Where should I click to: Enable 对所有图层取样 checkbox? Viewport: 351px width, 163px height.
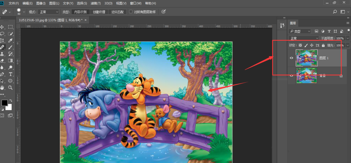(x=131, y=12)
